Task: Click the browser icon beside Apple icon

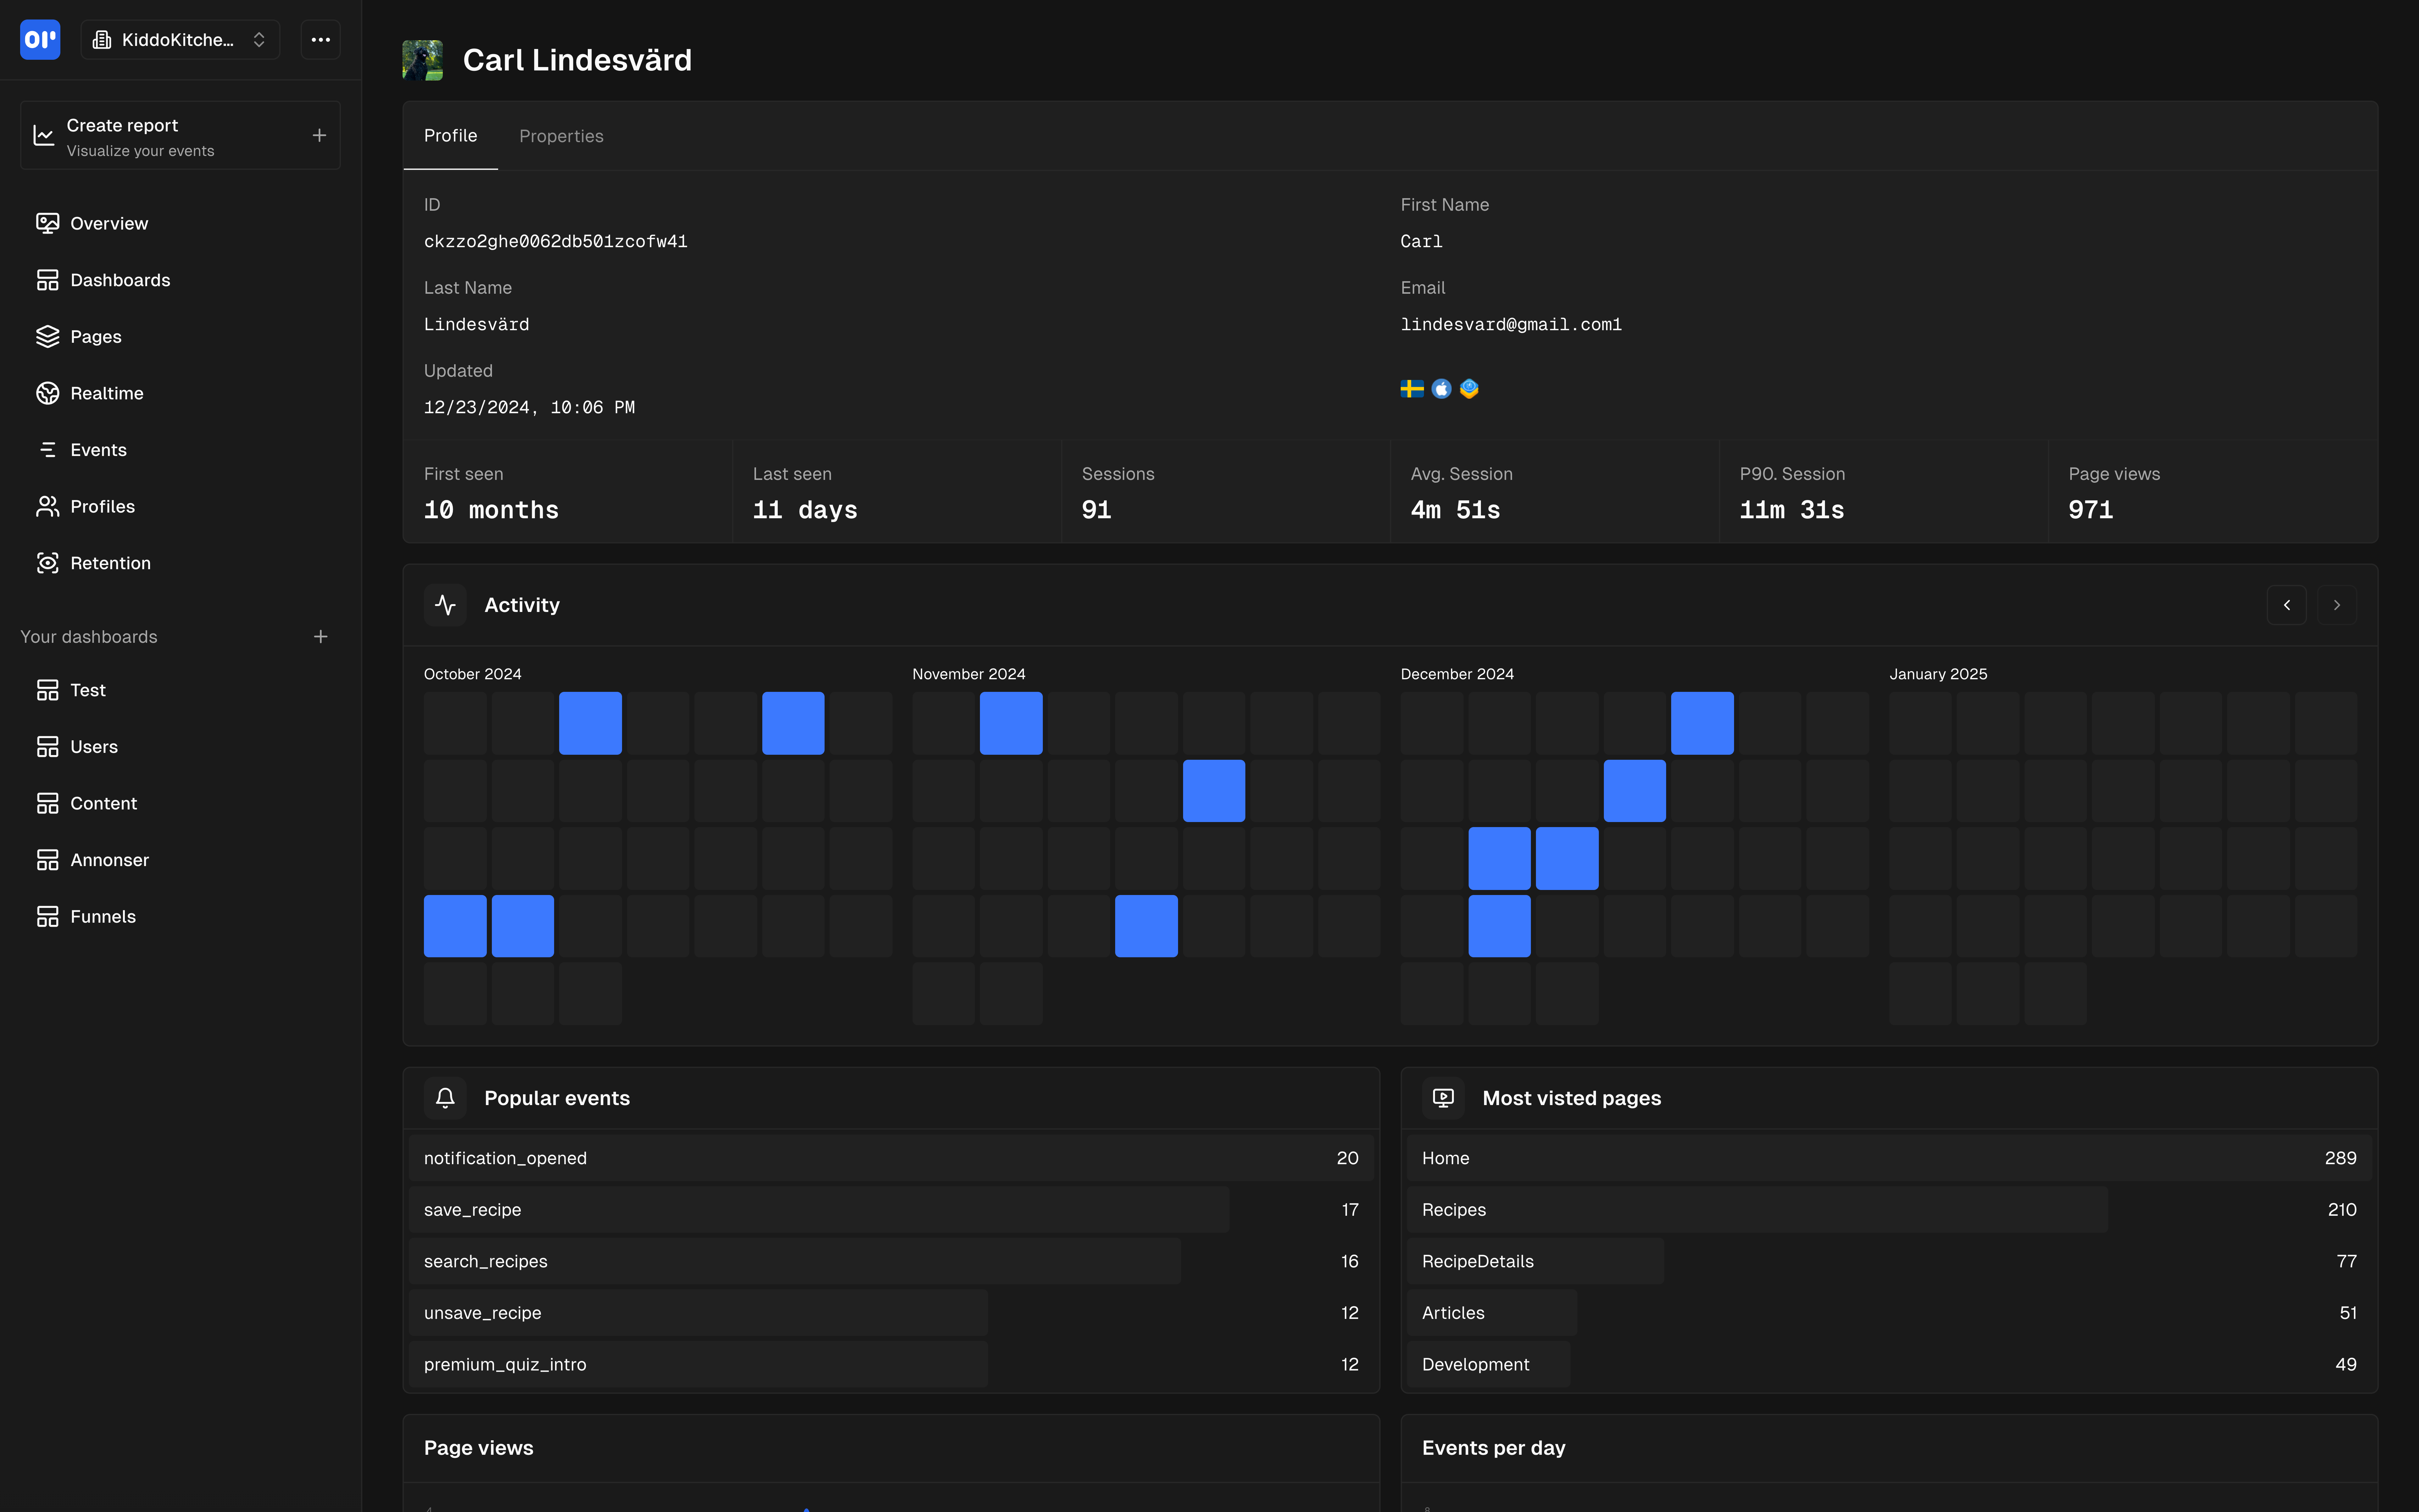Action: click(1469, 389)
